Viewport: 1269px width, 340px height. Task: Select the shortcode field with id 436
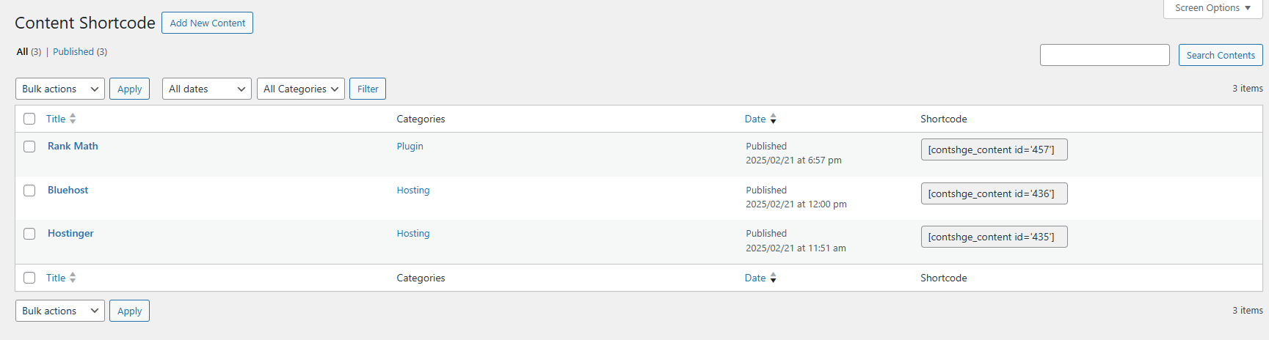click(994, 193)
